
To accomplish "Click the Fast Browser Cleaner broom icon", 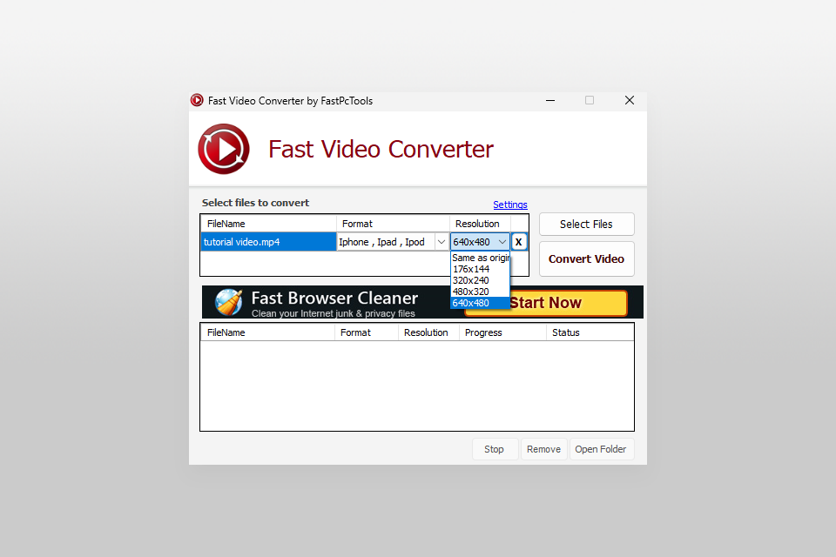I will [228, 302].
